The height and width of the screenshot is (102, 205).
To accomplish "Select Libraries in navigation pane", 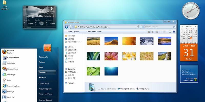I will tap(69, 47).
